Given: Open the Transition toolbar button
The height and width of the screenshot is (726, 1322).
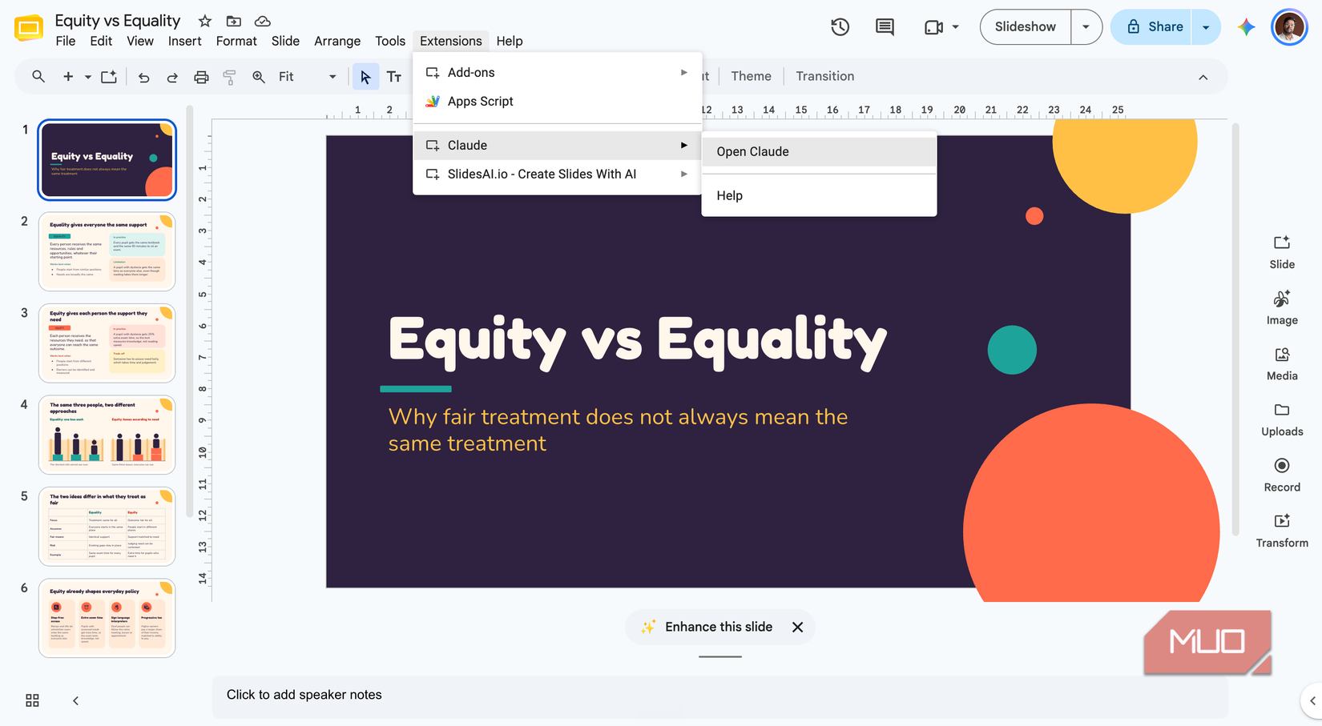Looking at the screenshot, I should click(x=824, y=76).
